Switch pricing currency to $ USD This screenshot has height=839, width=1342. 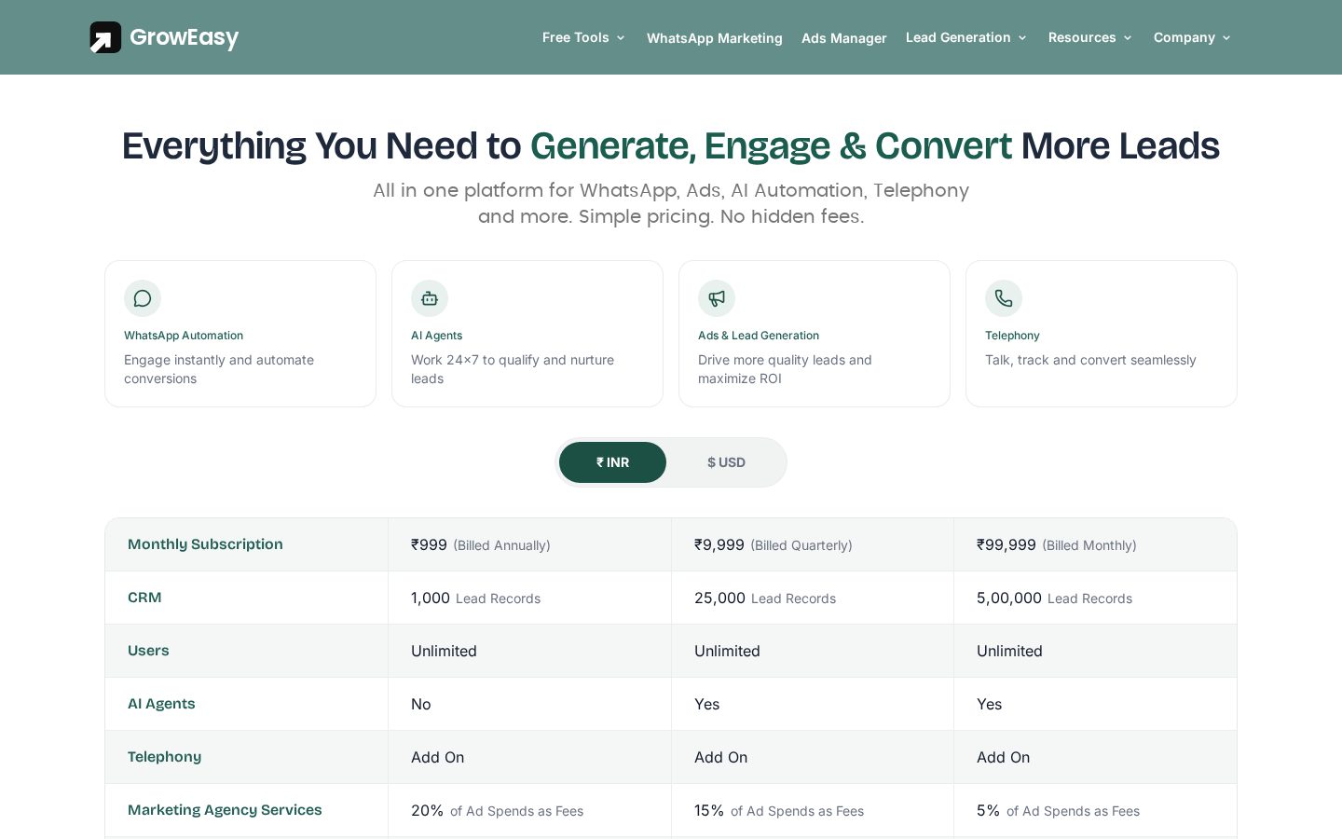click(726, 462)
